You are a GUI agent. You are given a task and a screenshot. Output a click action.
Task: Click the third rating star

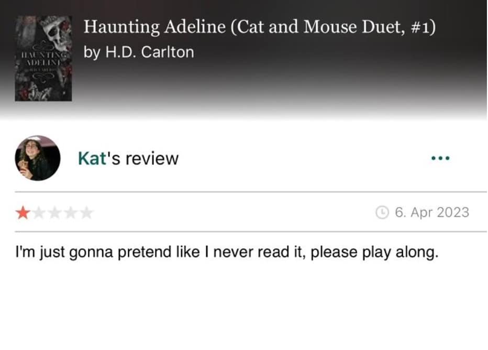click(x=55, y=213)
